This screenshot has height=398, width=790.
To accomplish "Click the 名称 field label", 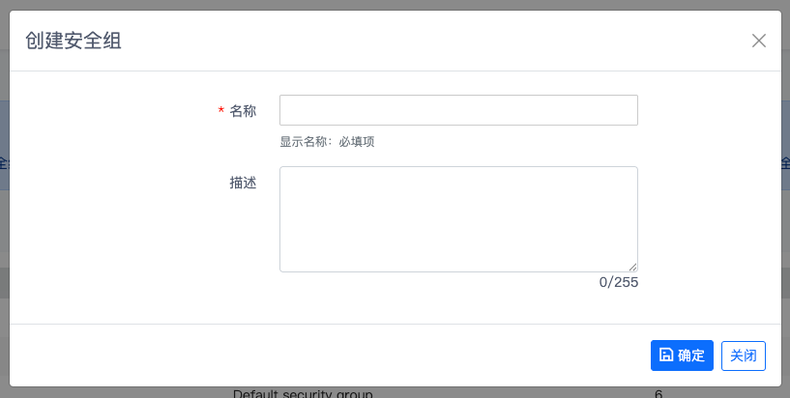I will [243, 111].
